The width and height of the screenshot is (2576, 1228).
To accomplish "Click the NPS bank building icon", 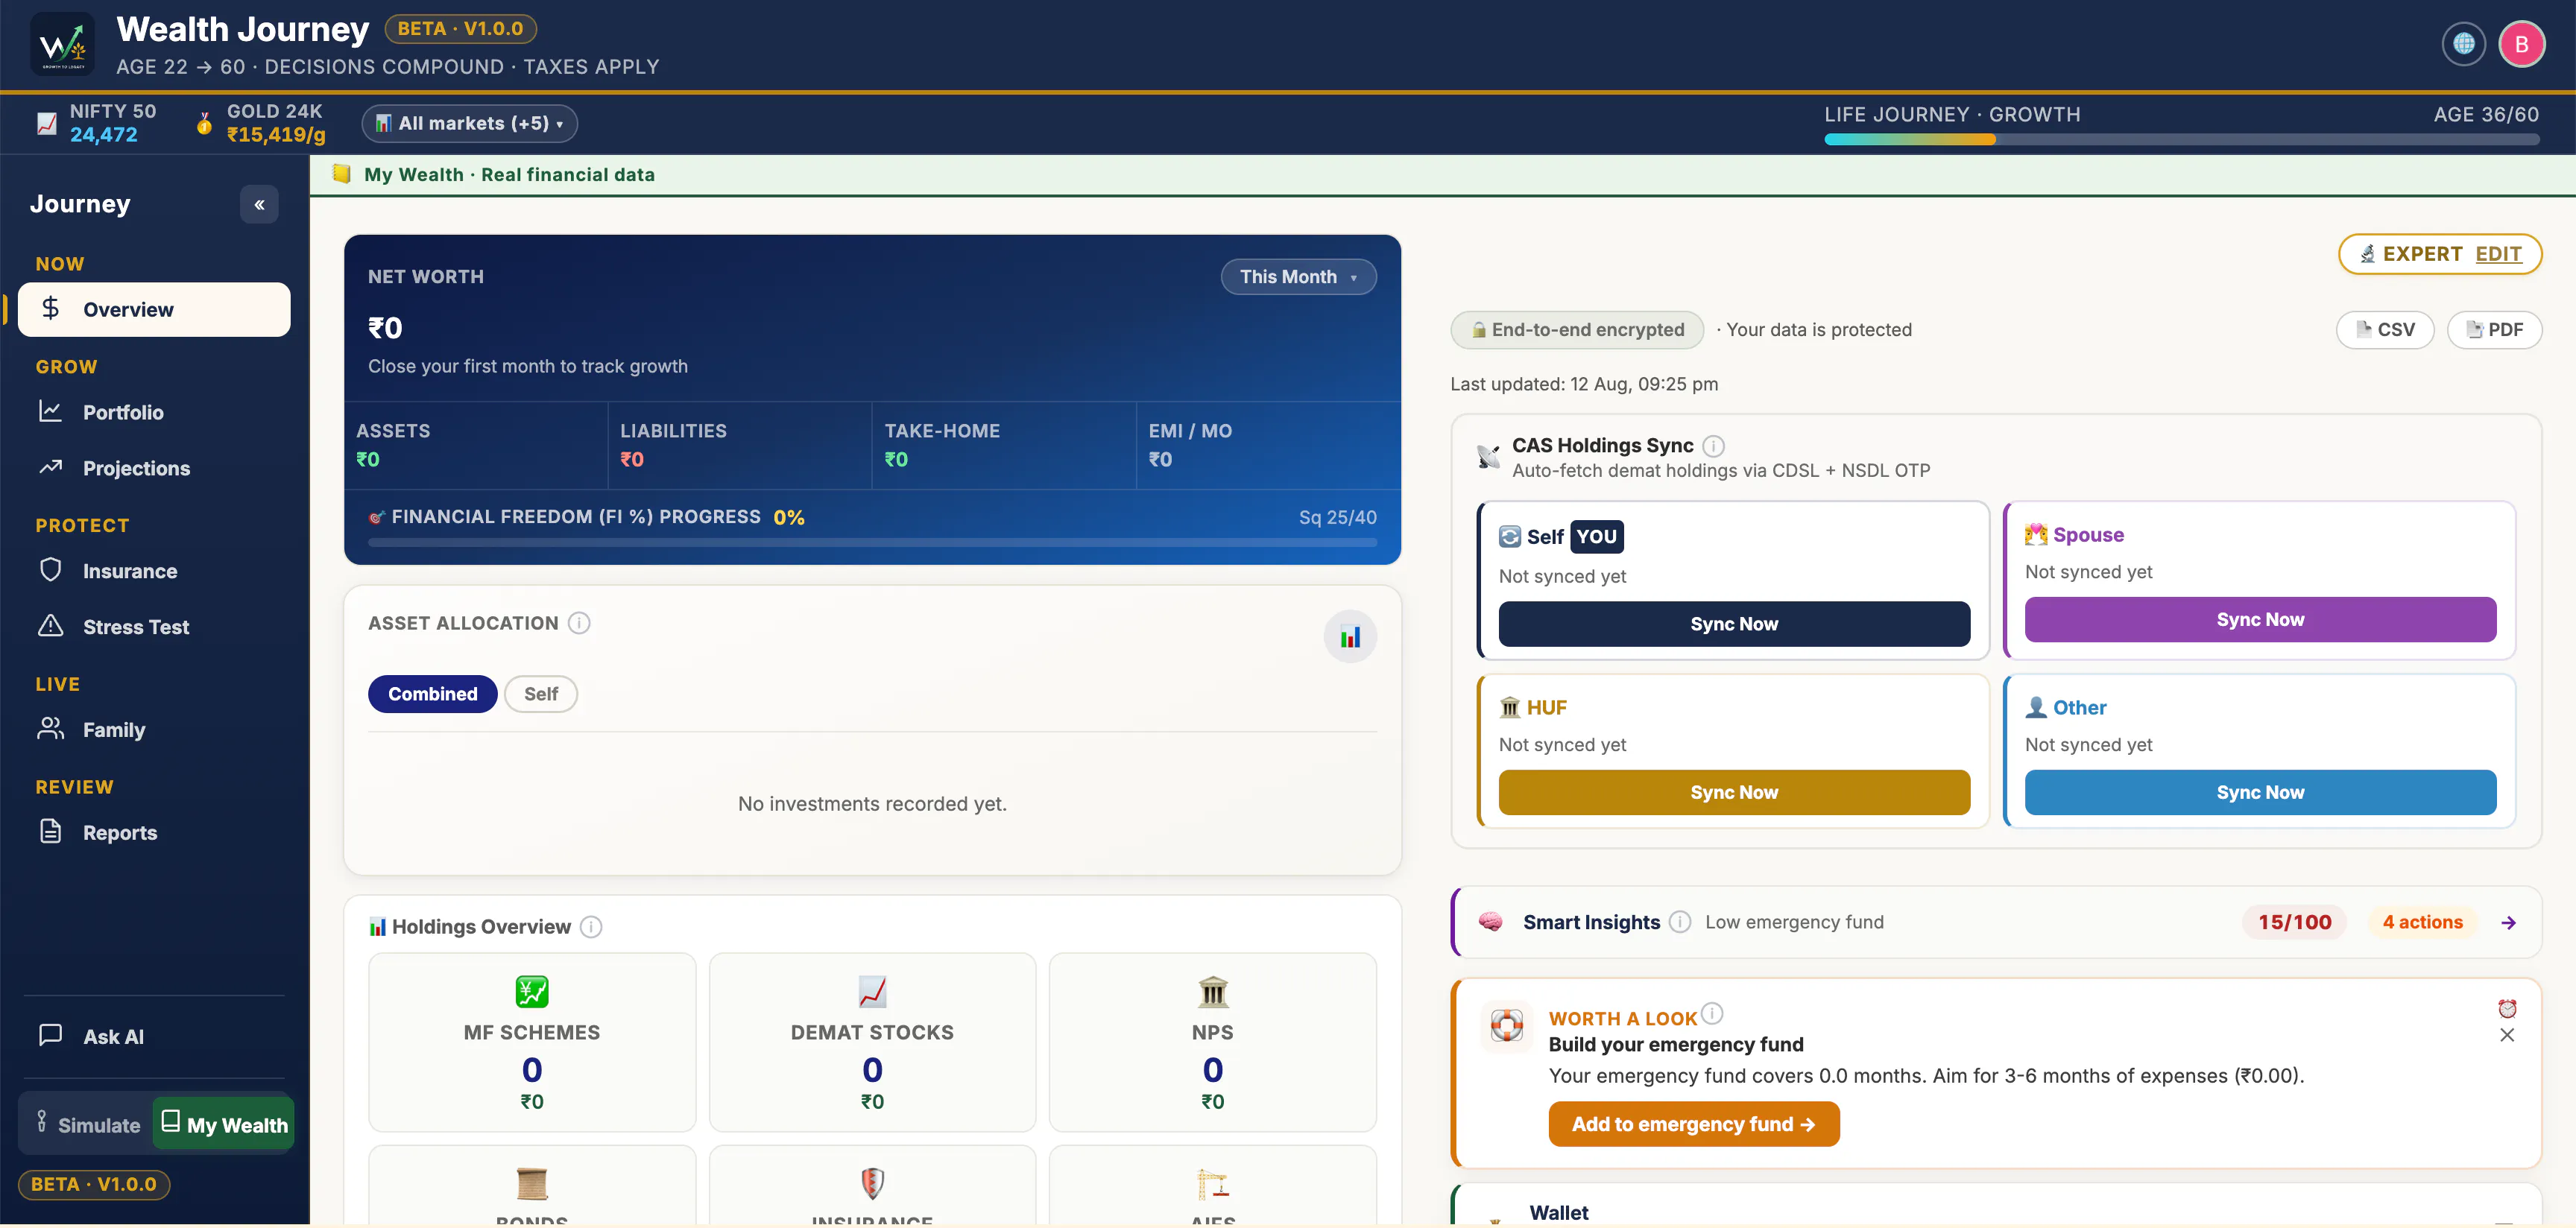I will (x=1213, y=991).
